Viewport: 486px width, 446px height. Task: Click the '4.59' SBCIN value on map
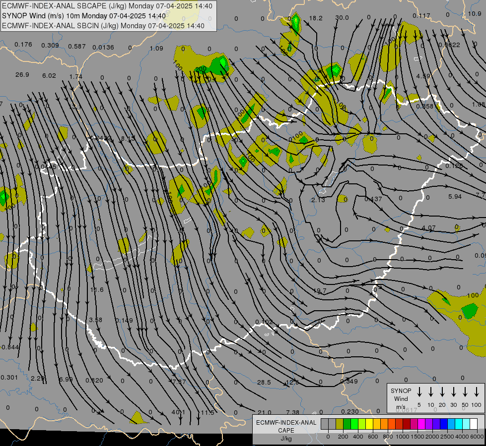click(423, 76)
